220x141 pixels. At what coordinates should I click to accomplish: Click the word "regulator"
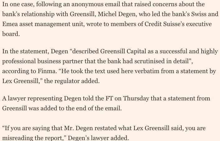click(67, 81)
